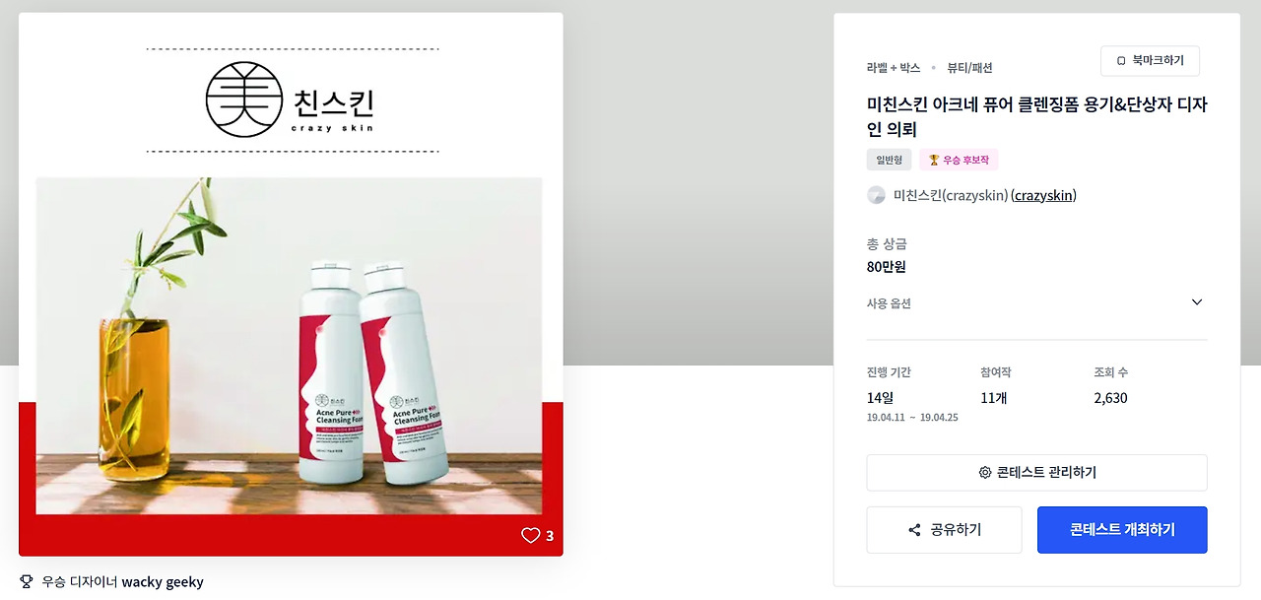Select the 라벨 + 박스 category
This screenshot has height=600, width=1261.
(x=894, y=68)
